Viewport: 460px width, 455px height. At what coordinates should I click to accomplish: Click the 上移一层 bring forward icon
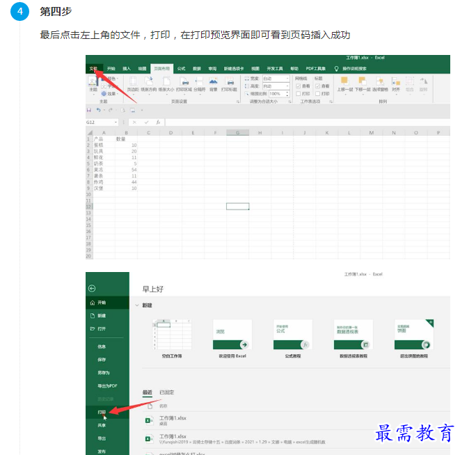click(x=344, y=81)
